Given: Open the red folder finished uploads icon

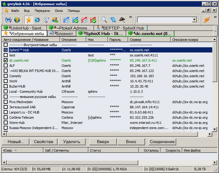Looking at the screenshot, I should 93,20.
